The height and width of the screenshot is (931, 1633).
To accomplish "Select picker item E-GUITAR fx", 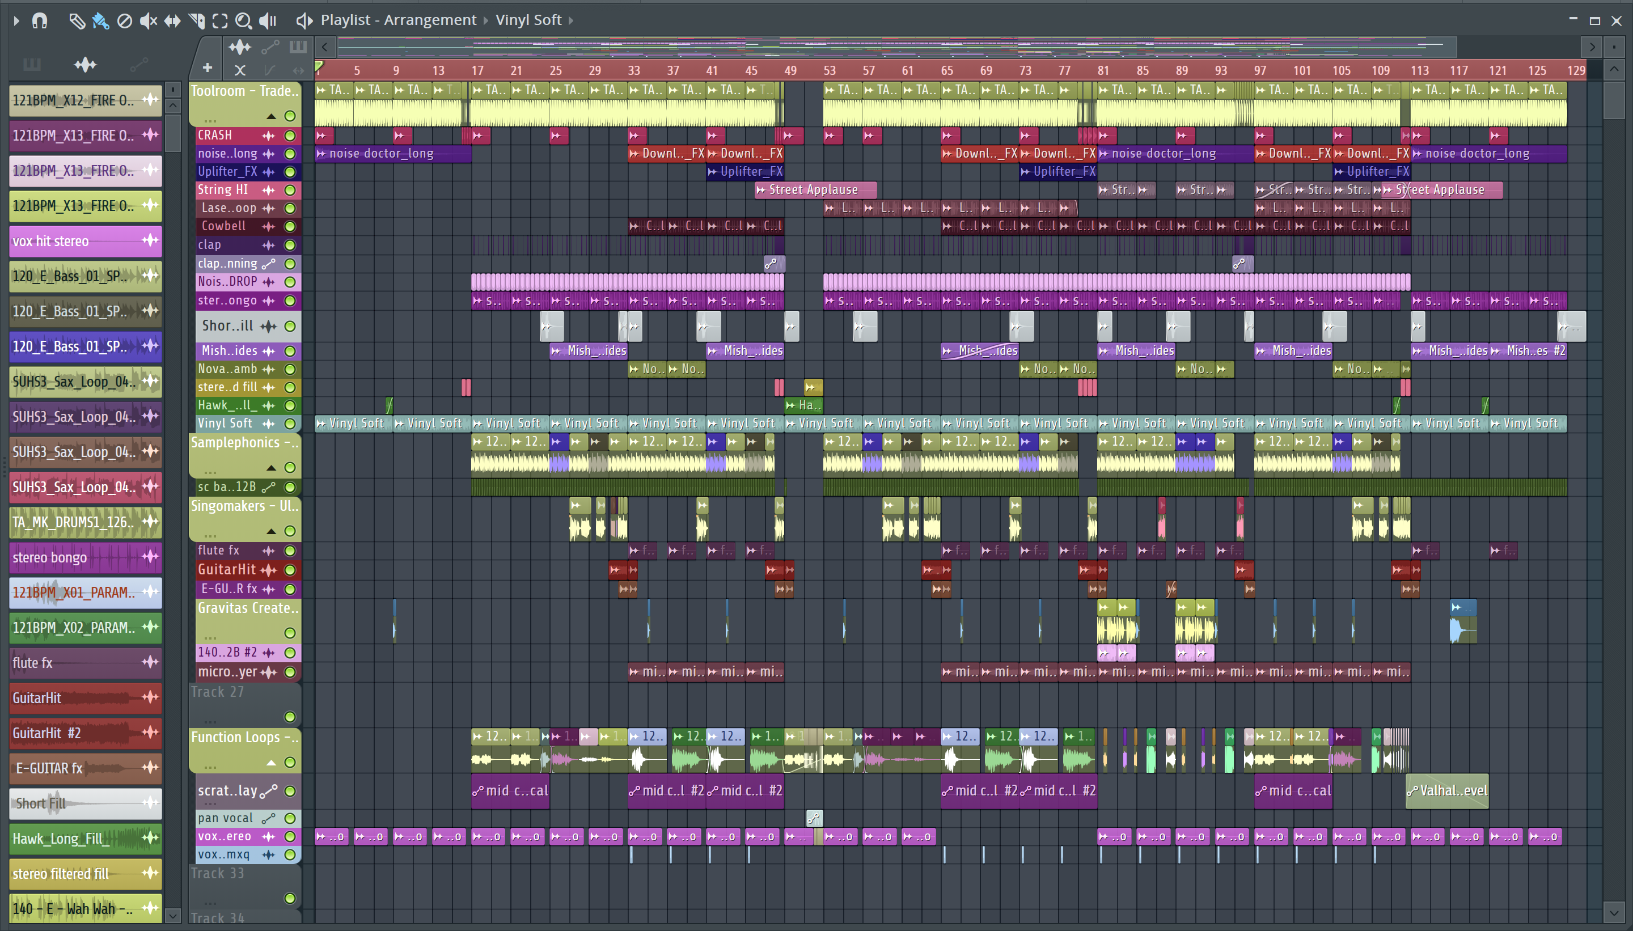I will 86,769.
